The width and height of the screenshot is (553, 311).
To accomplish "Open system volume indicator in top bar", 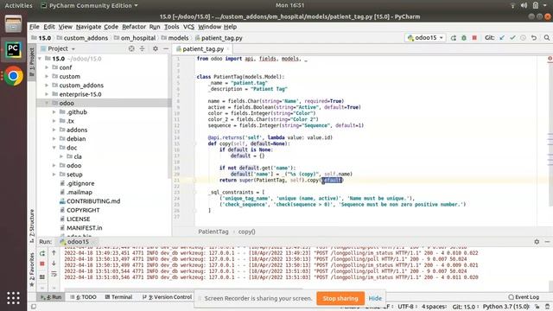I will [524, 5].
